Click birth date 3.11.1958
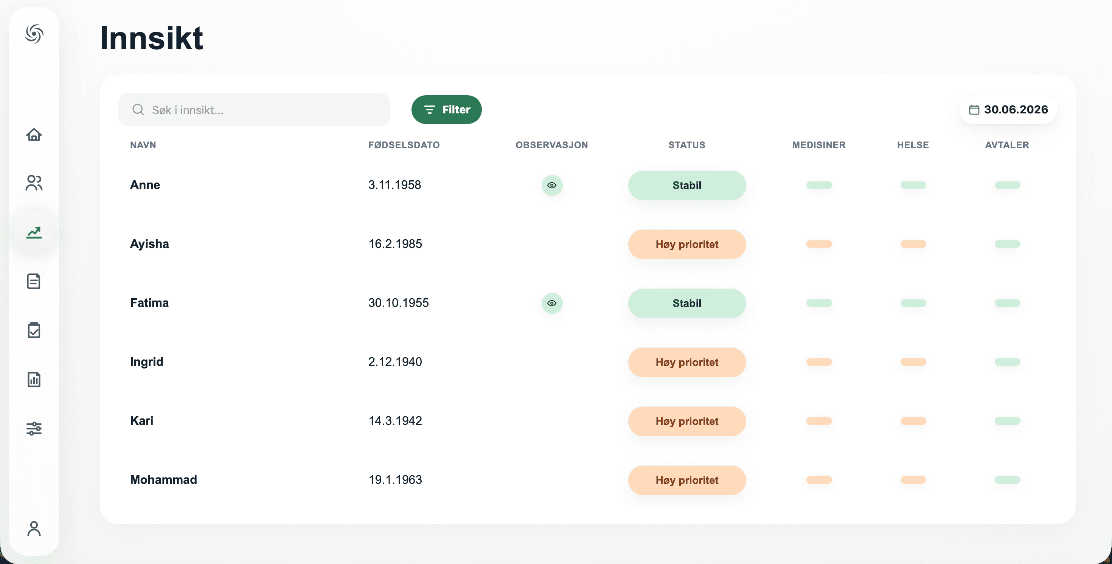 tap(394, 185)
